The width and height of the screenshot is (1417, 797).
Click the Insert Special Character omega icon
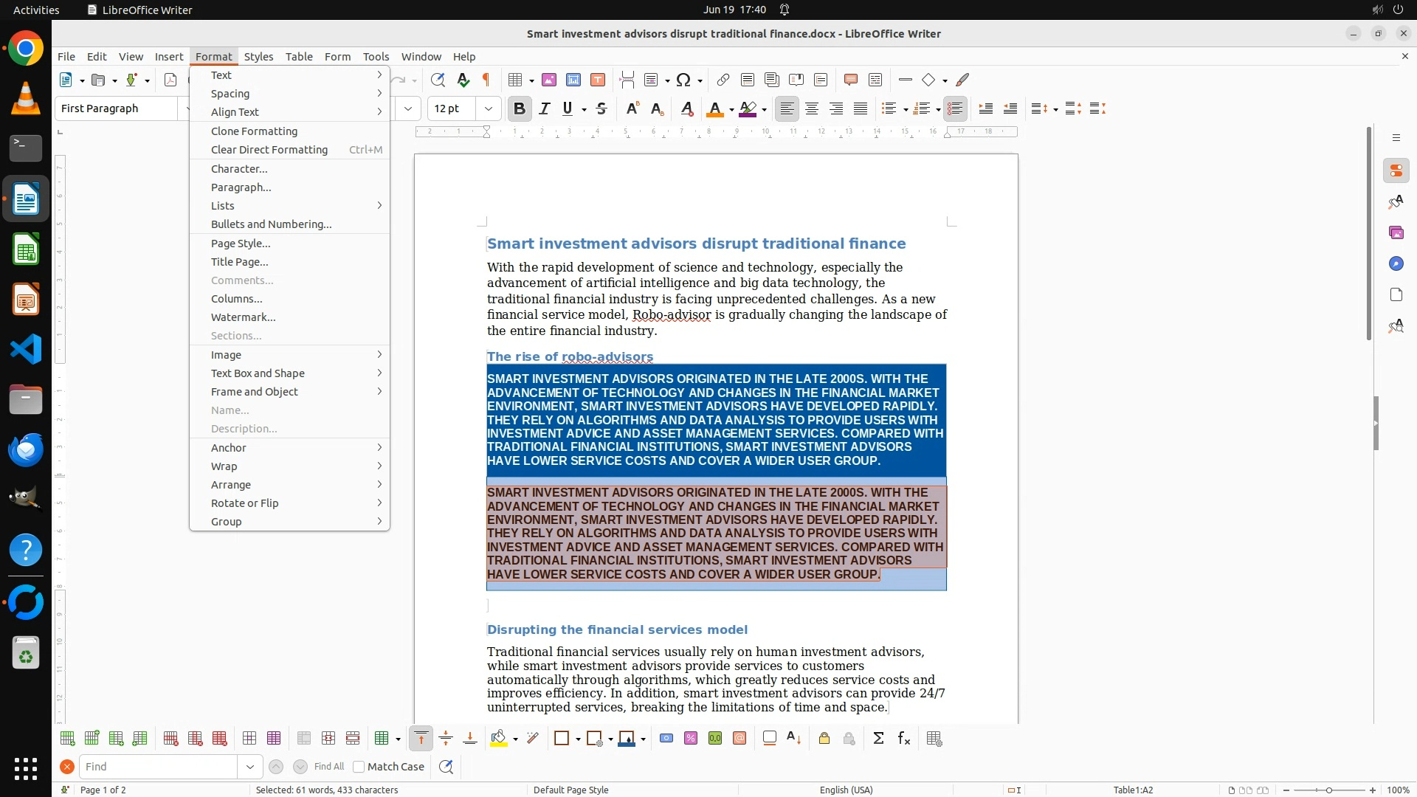coord(683,80)
